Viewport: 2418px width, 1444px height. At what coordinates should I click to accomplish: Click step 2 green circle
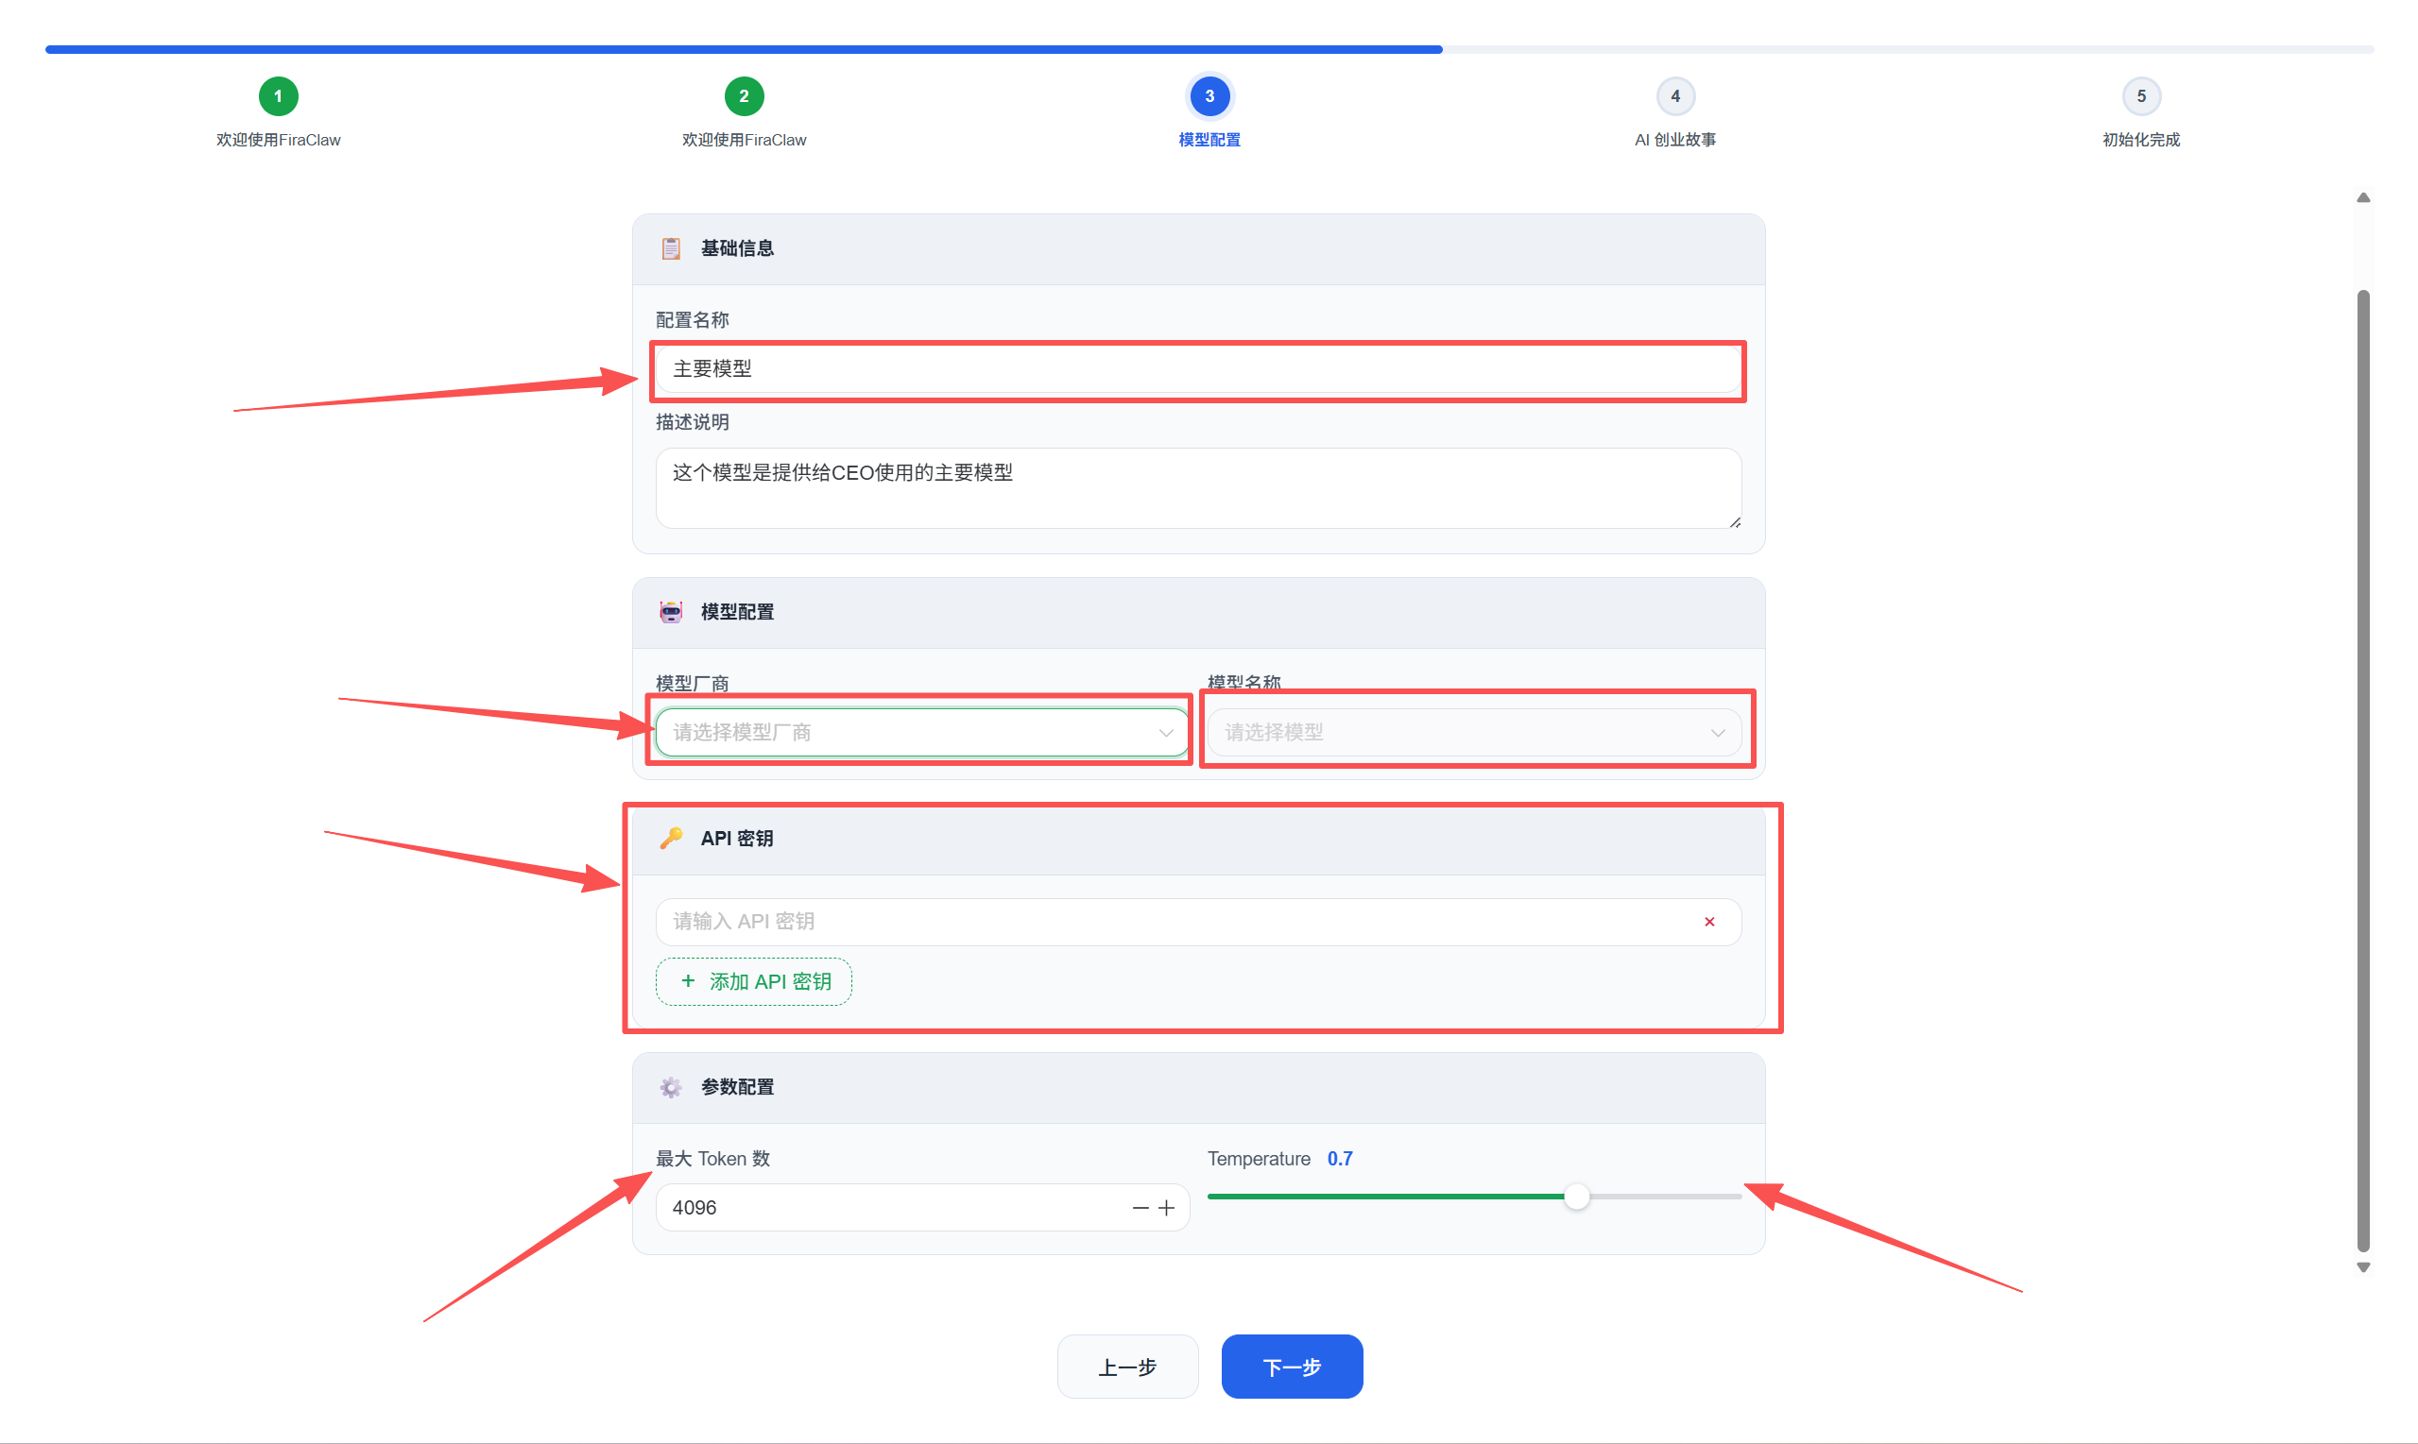[744, 96]
